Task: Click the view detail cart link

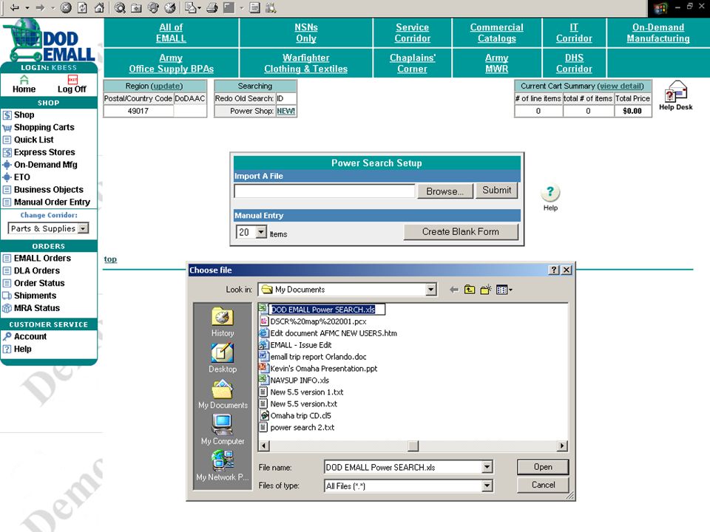Action: pyautogui.click(x=621, y=86)
